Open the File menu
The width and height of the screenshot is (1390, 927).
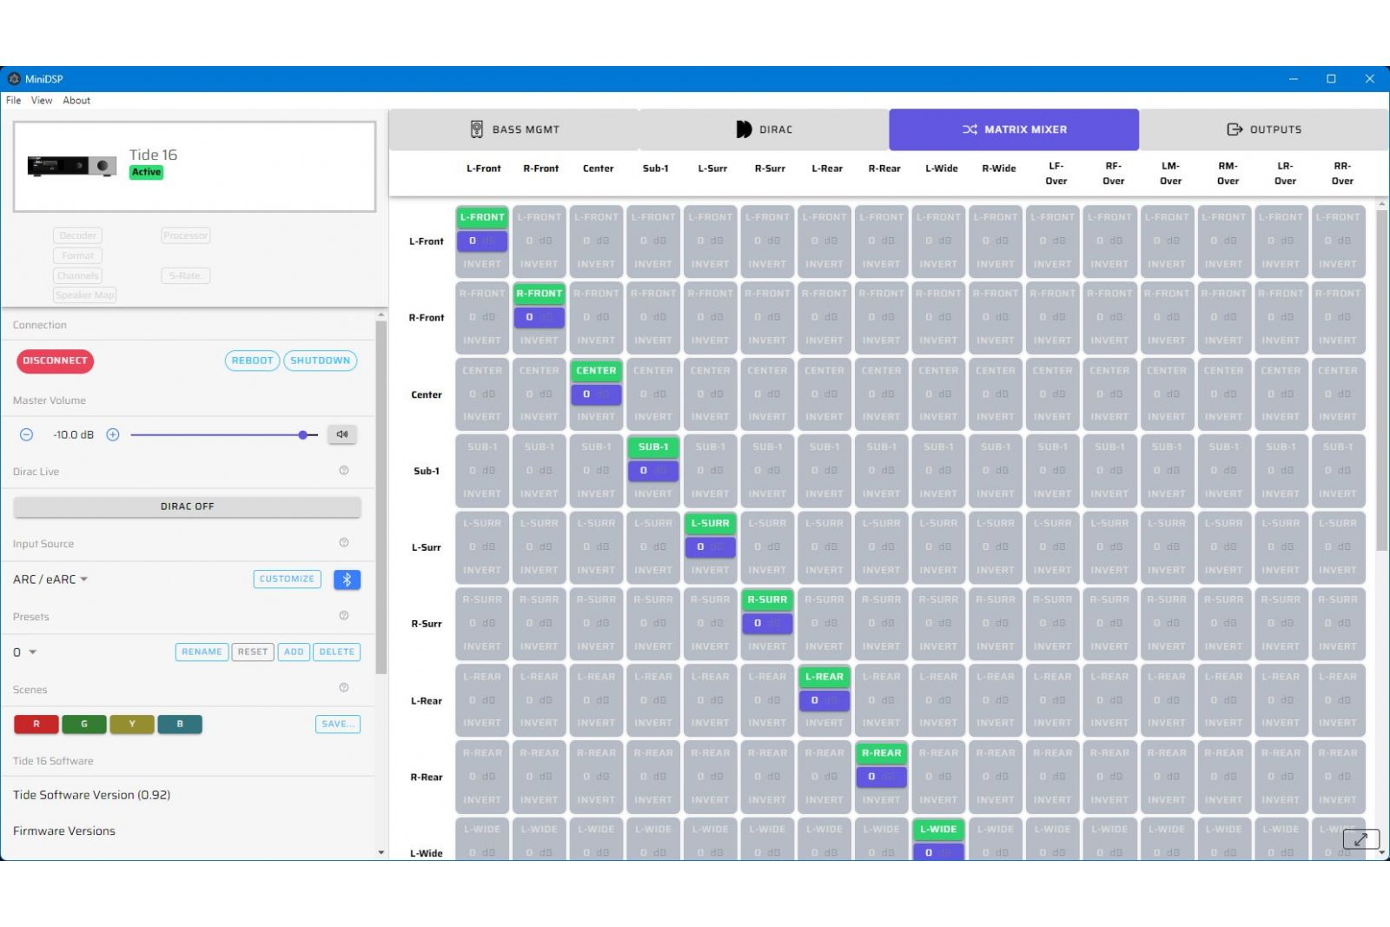click(14, 101)
